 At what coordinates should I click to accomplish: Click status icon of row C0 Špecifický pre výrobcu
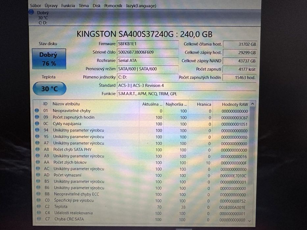[x=38, y=200]
